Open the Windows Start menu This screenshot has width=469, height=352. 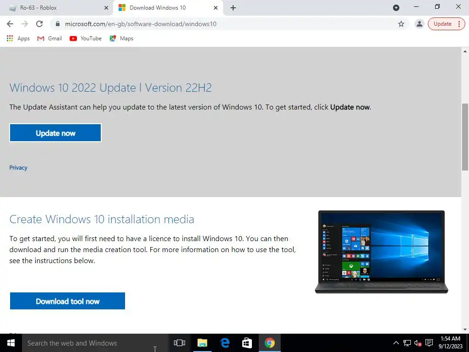pyautogui.click(x=11, y=343)
